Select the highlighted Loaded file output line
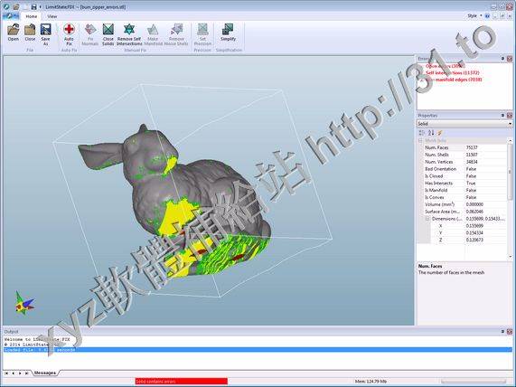Viewport: 516px width, 387px height. (x=258, y=350)
